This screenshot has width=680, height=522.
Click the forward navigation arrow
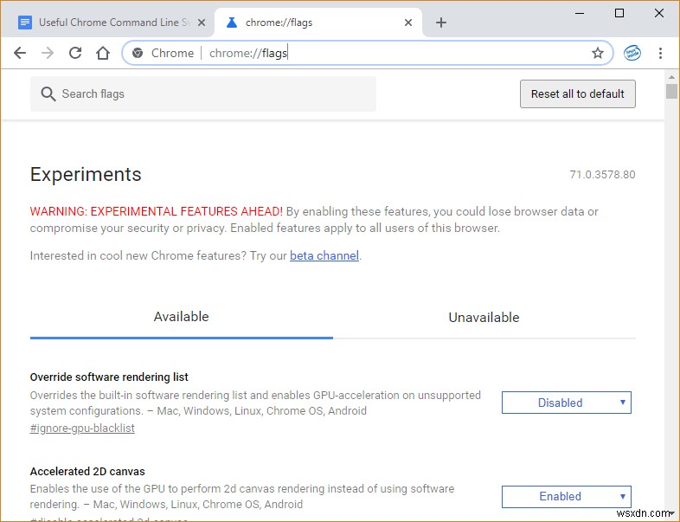(48, 53)
